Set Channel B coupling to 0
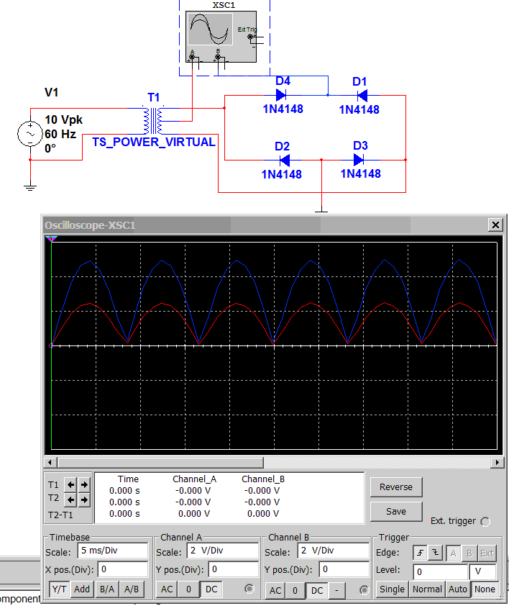The width and height of the screenshot is (509, 606). pyautogui.click(x=295, y=591)
